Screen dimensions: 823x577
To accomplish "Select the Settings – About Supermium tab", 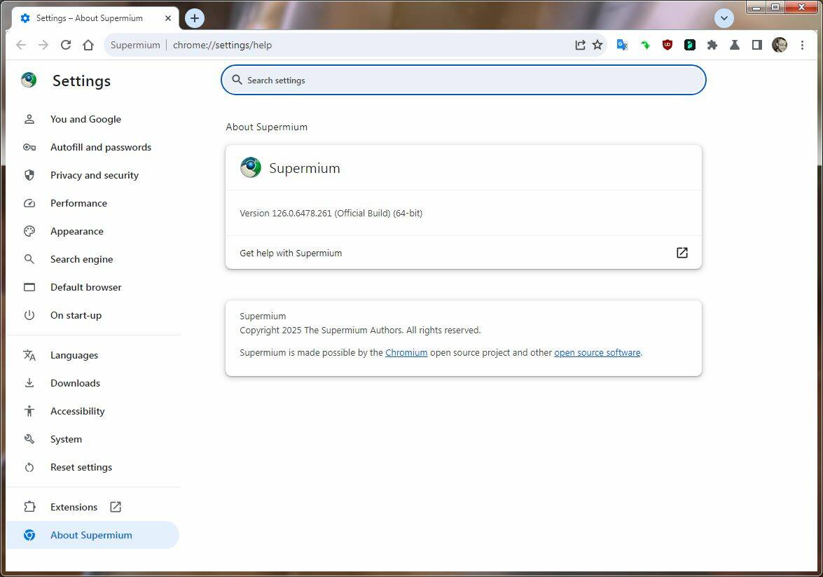I will (x=95, y=18).
